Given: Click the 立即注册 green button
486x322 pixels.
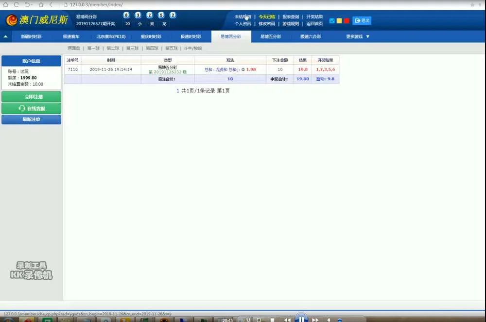Looking at the screenshot, I should click(31, 97).
